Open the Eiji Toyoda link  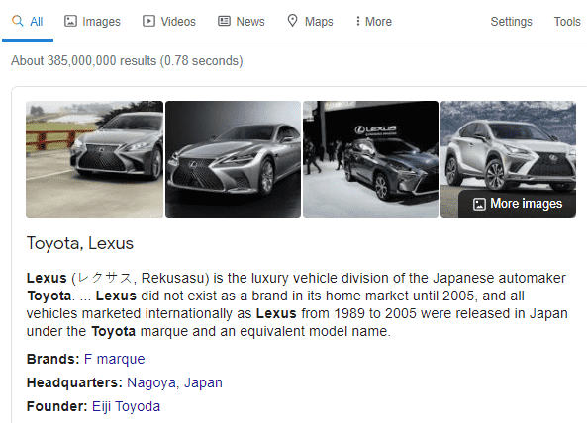[126, 406]
